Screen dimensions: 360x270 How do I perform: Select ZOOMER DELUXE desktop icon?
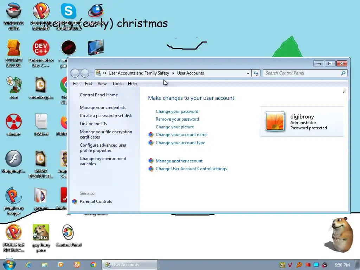pyautogui.click(x=14, y=53)
